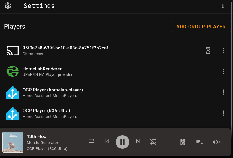This screenshot has height=158, width=233.
Task: Open options menu for OCP Player (R36-Ultra)
Action: click(x=223, y=113)
